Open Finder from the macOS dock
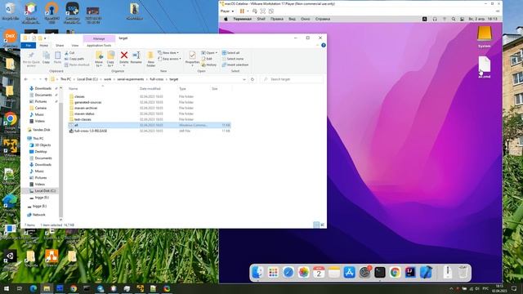523x294 pixels. click(258, 272)
